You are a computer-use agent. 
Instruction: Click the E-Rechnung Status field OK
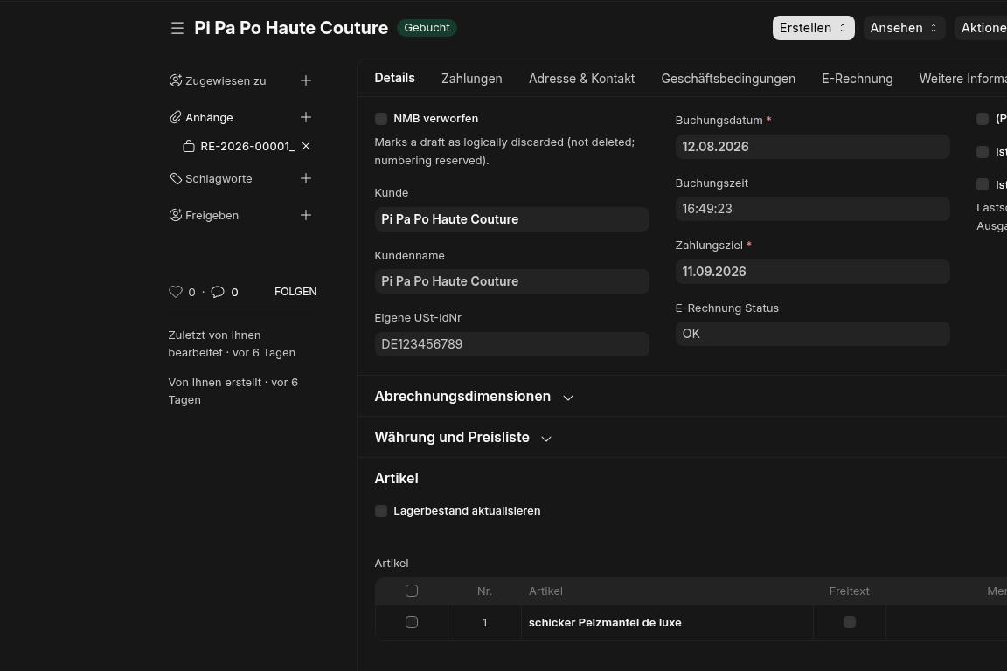point(812,334)
